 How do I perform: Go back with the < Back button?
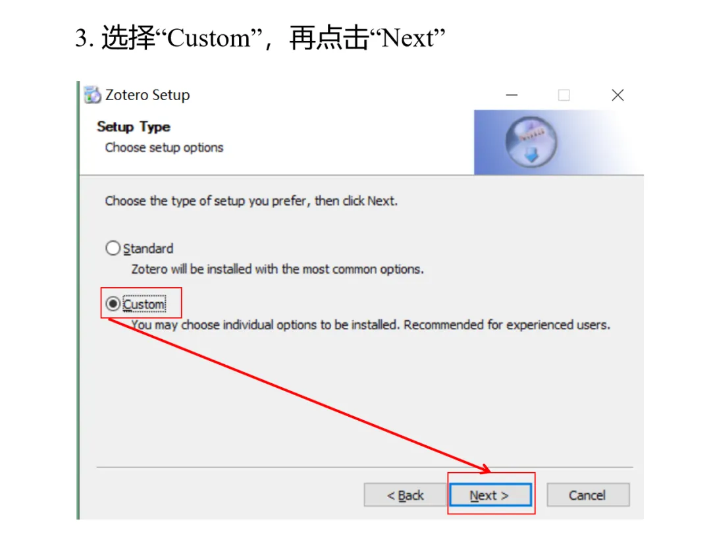405,495
